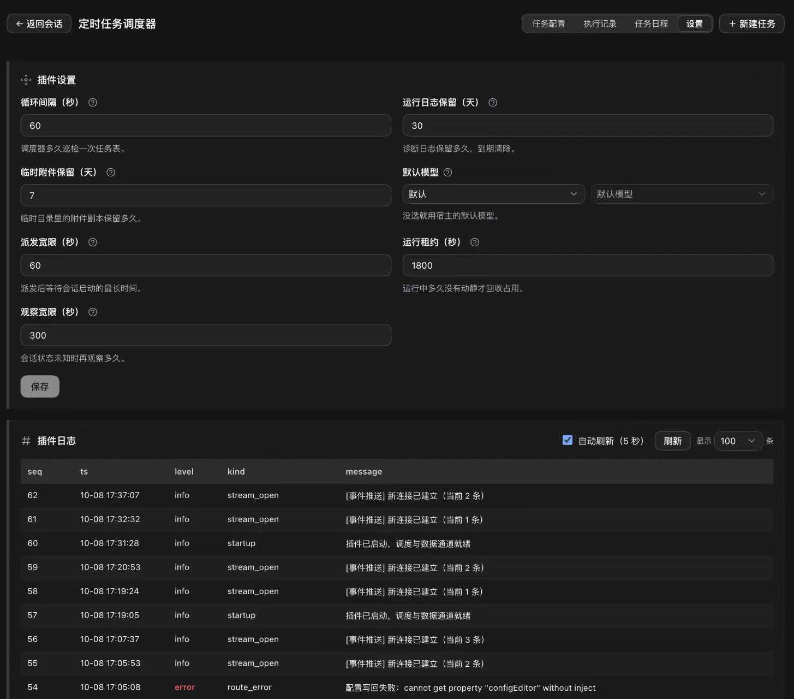This screenshot has width=794, height=699.
Task: Click help icon beside 循环间隔（秒）
Action: (93, 103)
